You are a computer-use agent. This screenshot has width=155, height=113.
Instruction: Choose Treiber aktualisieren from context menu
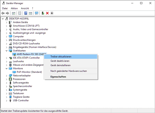[x=61, y=56]
